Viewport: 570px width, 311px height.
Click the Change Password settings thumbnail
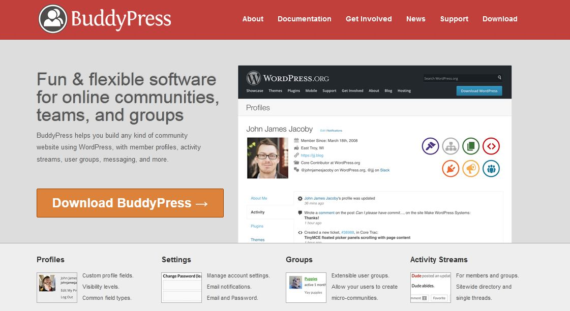click(182, 288)
